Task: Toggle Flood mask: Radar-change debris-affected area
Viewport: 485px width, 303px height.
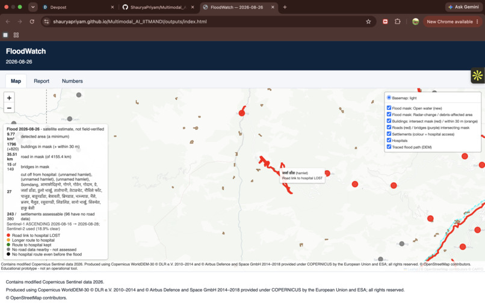Action: point(389,114)
